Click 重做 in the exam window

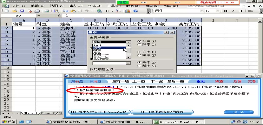(201, 81)
